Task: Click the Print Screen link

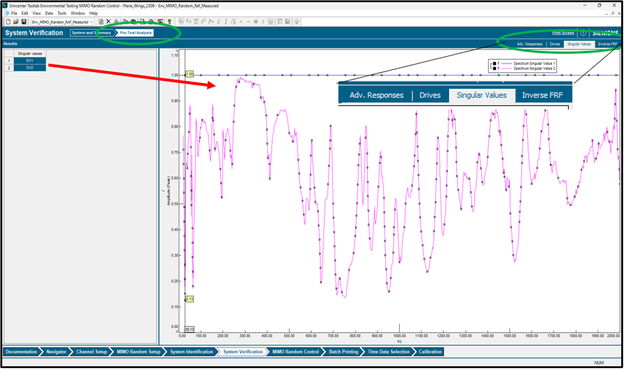Action: pos(563,33)
